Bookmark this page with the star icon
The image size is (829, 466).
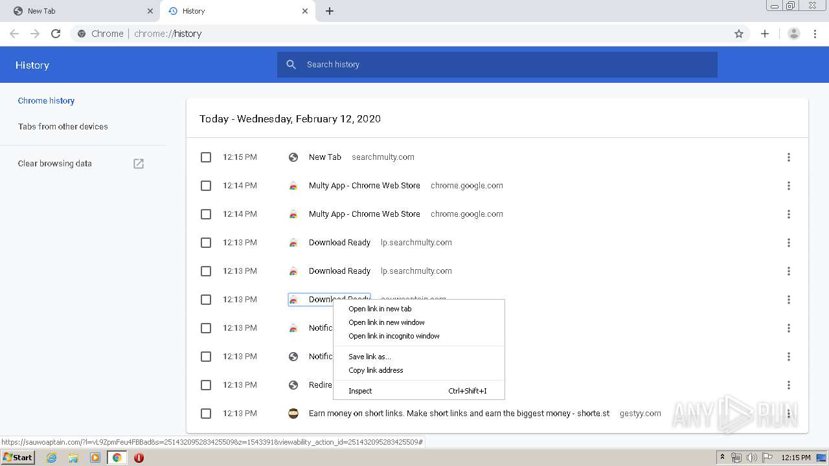tap(739, 34)
